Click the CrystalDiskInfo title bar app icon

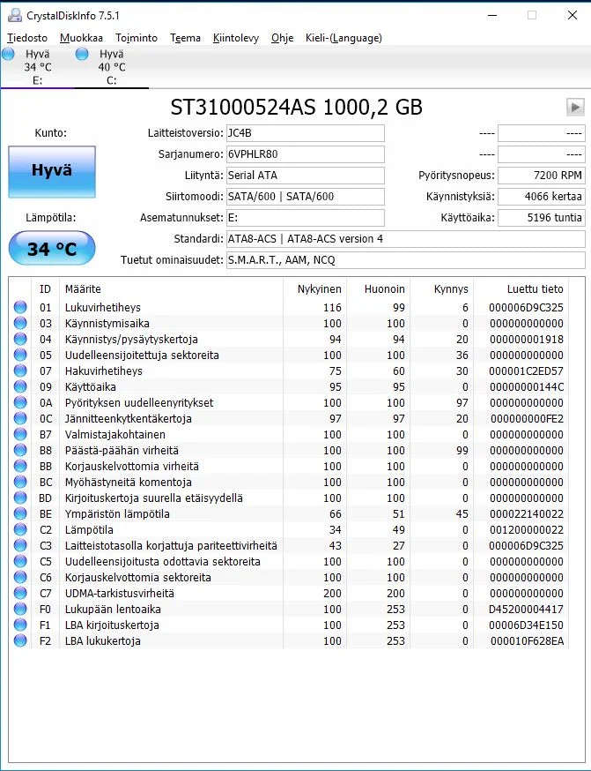click(x=10, y=15)
